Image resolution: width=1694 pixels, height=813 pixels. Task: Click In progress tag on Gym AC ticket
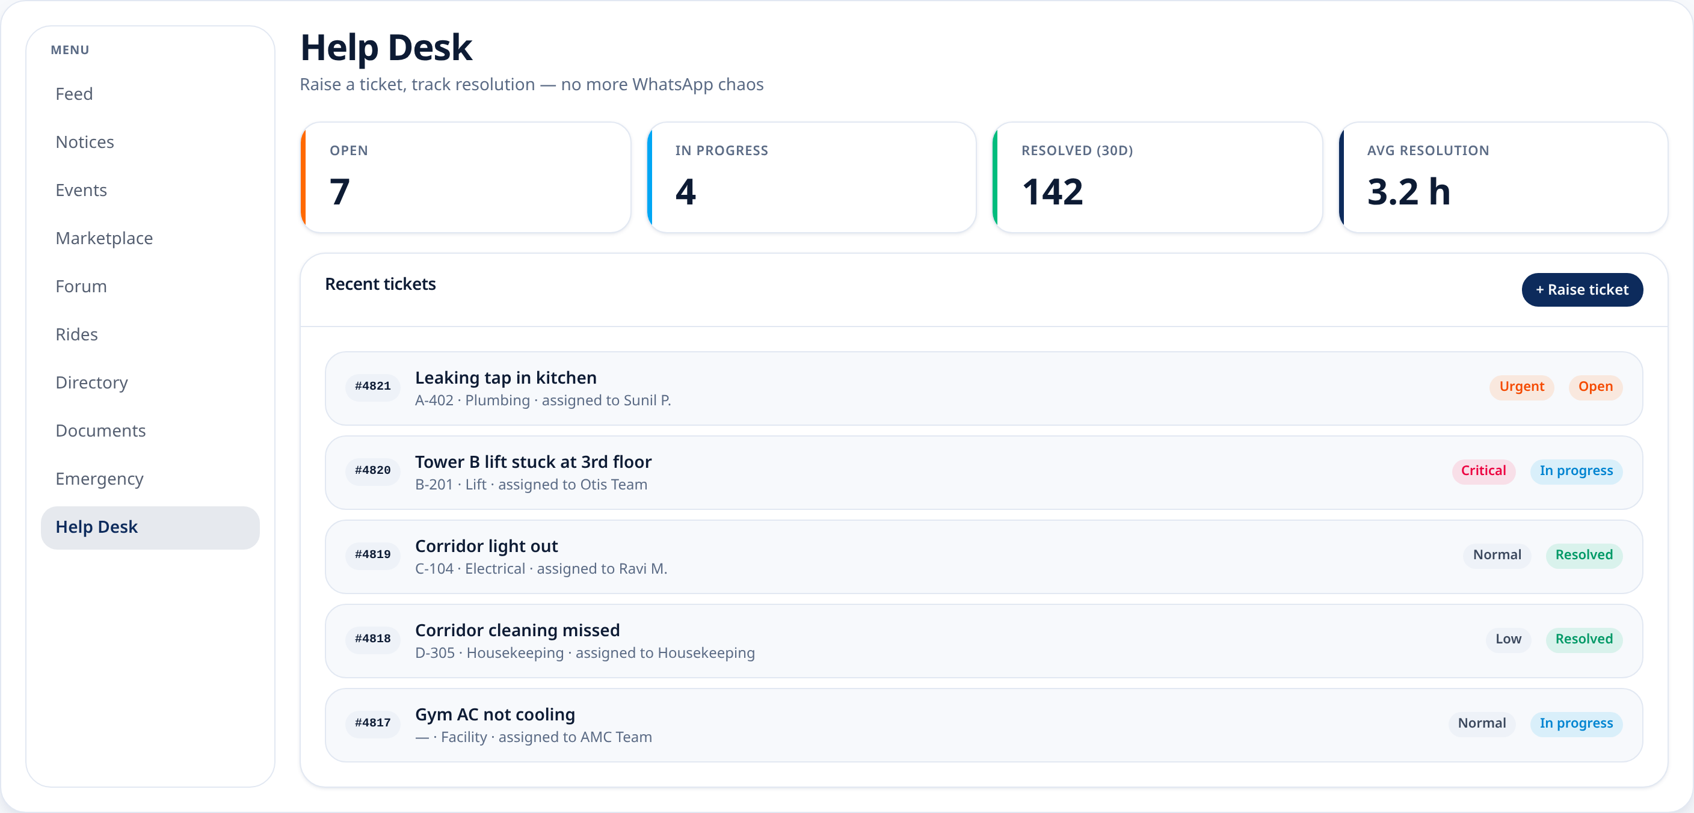(1575, 723)
